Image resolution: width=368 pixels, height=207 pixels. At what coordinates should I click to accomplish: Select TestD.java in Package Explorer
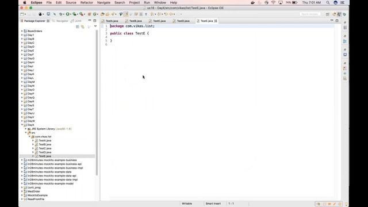point(45,152)
